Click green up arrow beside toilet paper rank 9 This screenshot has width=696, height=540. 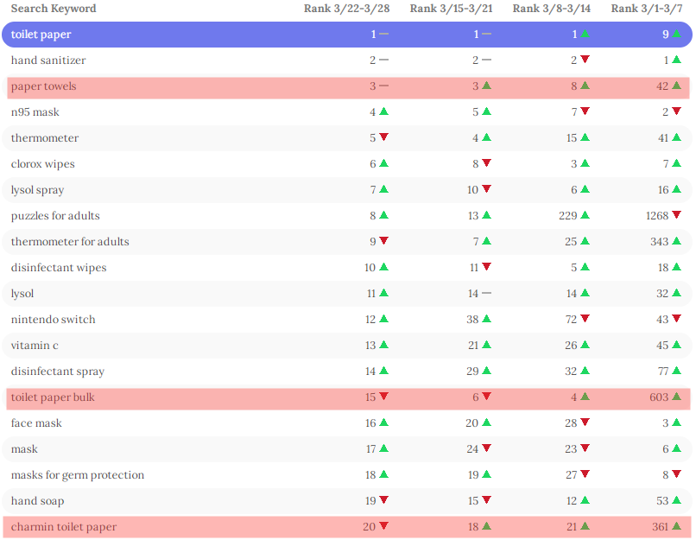coord(676,34)
